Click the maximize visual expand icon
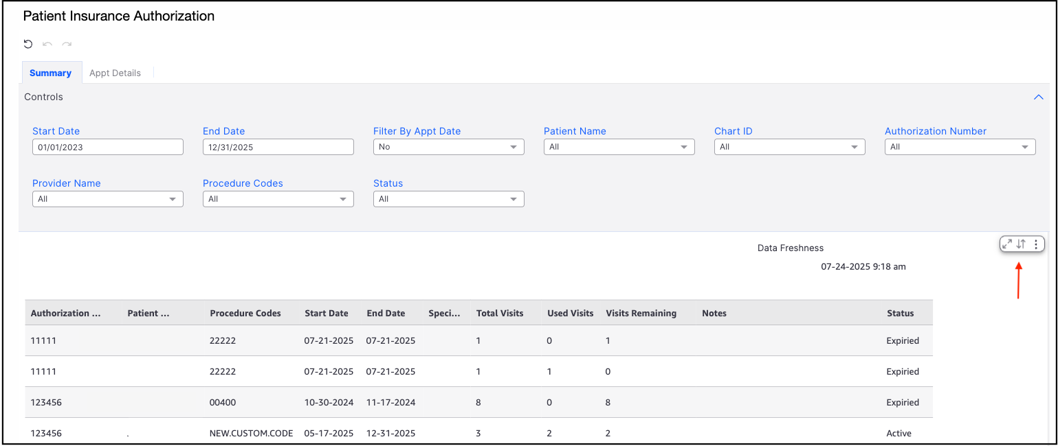Screen dimensions: 1058x446 pos(1006,244)
